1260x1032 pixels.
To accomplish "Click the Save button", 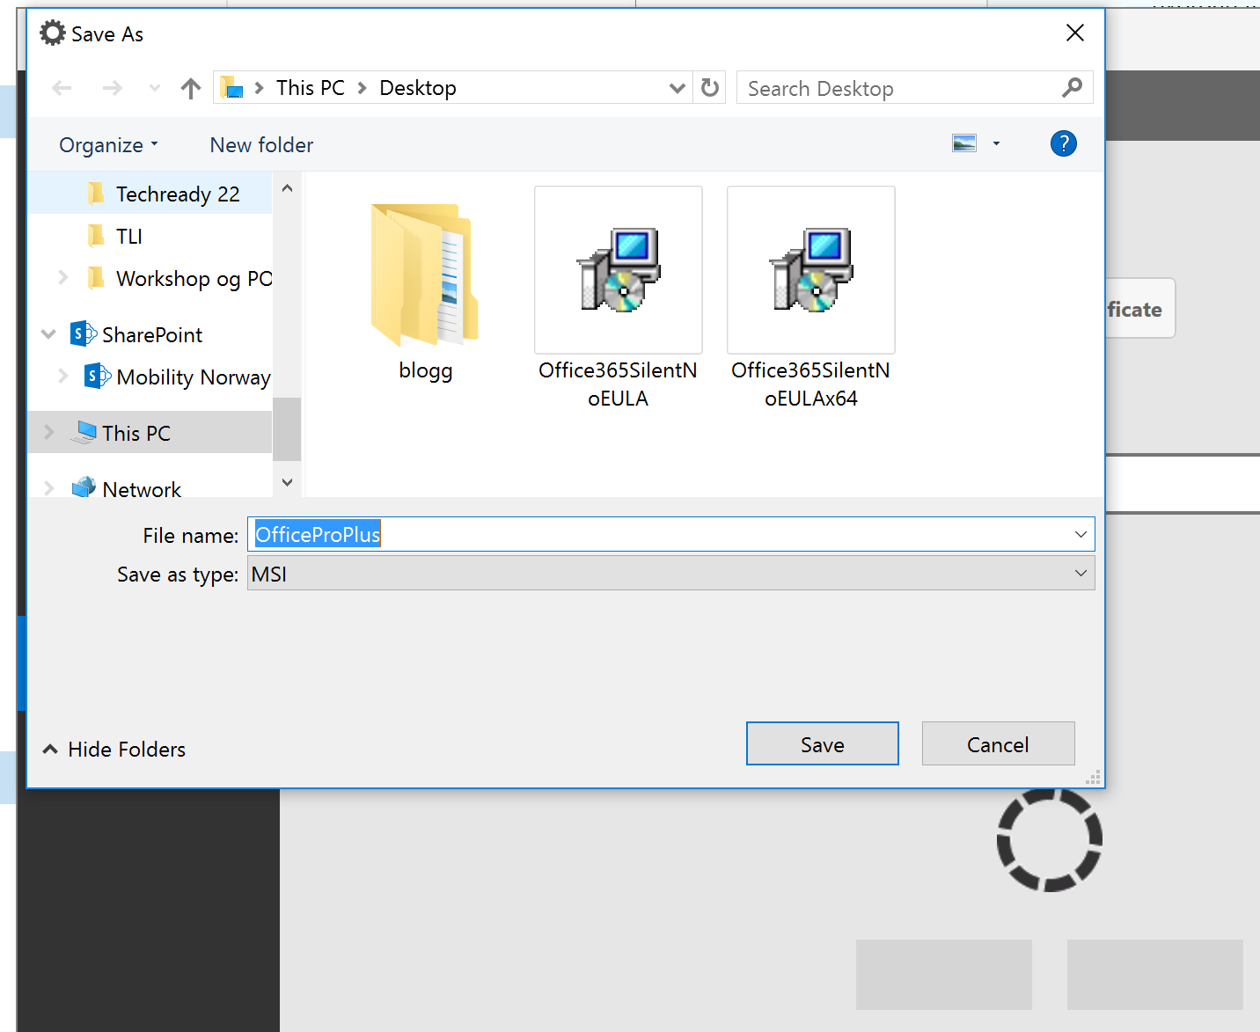I will coord(822,744).
